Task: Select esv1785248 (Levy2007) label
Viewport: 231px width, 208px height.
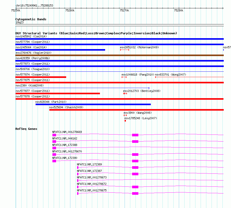Action: [141, 118]
